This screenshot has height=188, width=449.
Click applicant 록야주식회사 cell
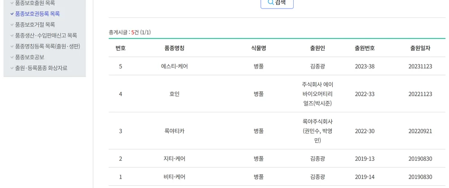pyautogui.click(x=317, y=131)
